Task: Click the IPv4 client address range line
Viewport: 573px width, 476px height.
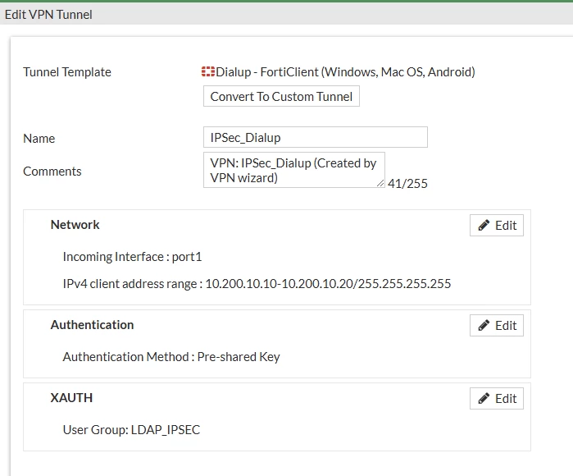Action: coord(257,284)
